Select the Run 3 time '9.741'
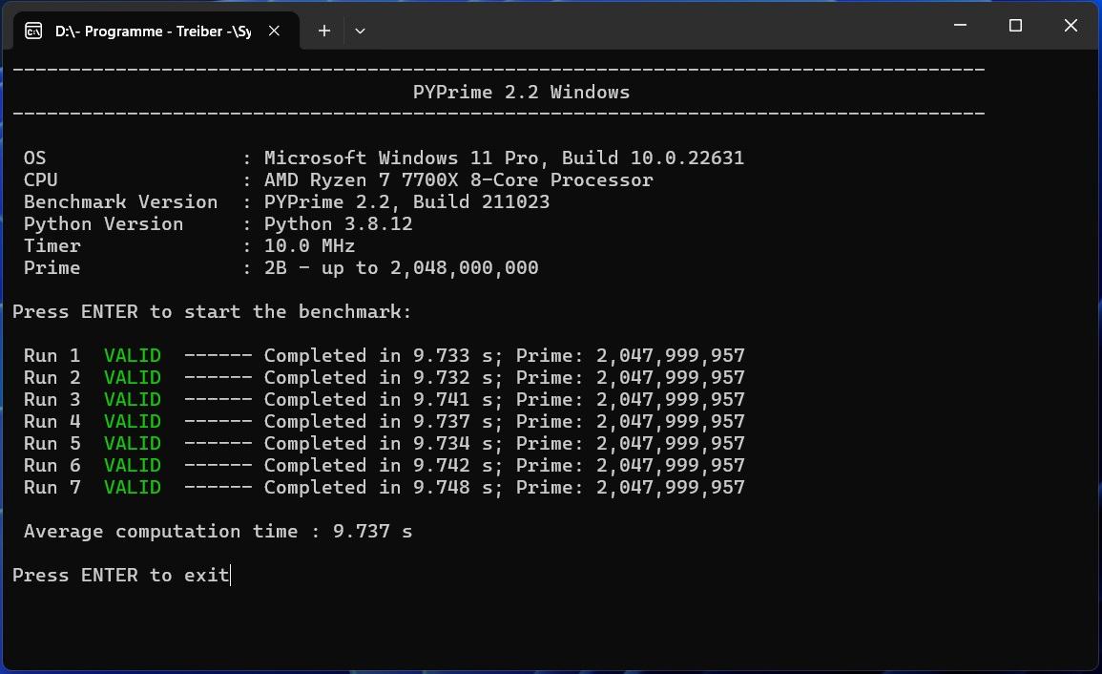The image size is (1102, 674). 441,399
